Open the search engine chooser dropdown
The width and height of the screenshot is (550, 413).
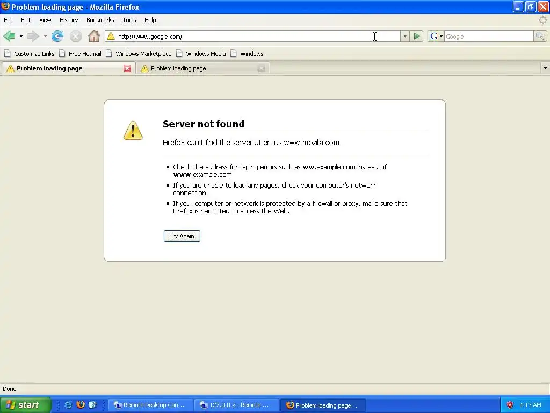441,36
